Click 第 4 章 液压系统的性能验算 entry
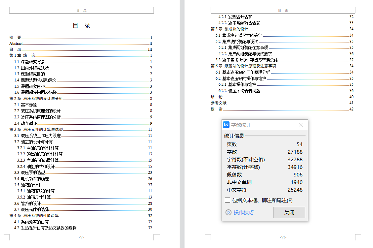This screenshot has width=373, height=248. pyautogui.click(x=81, y=216)
